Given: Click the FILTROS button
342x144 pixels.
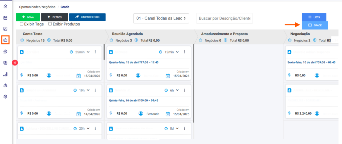Looking at the screenshot, I should [54, 17].
